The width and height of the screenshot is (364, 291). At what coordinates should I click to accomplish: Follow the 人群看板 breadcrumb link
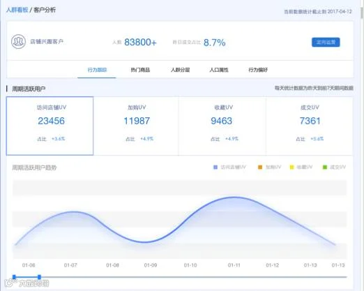pyautogui.click(x=17, y=10)
